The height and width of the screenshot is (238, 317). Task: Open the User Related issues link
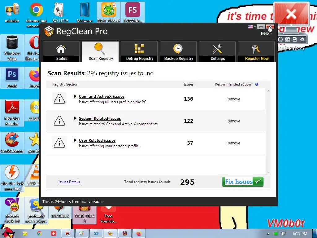(97, 140)
